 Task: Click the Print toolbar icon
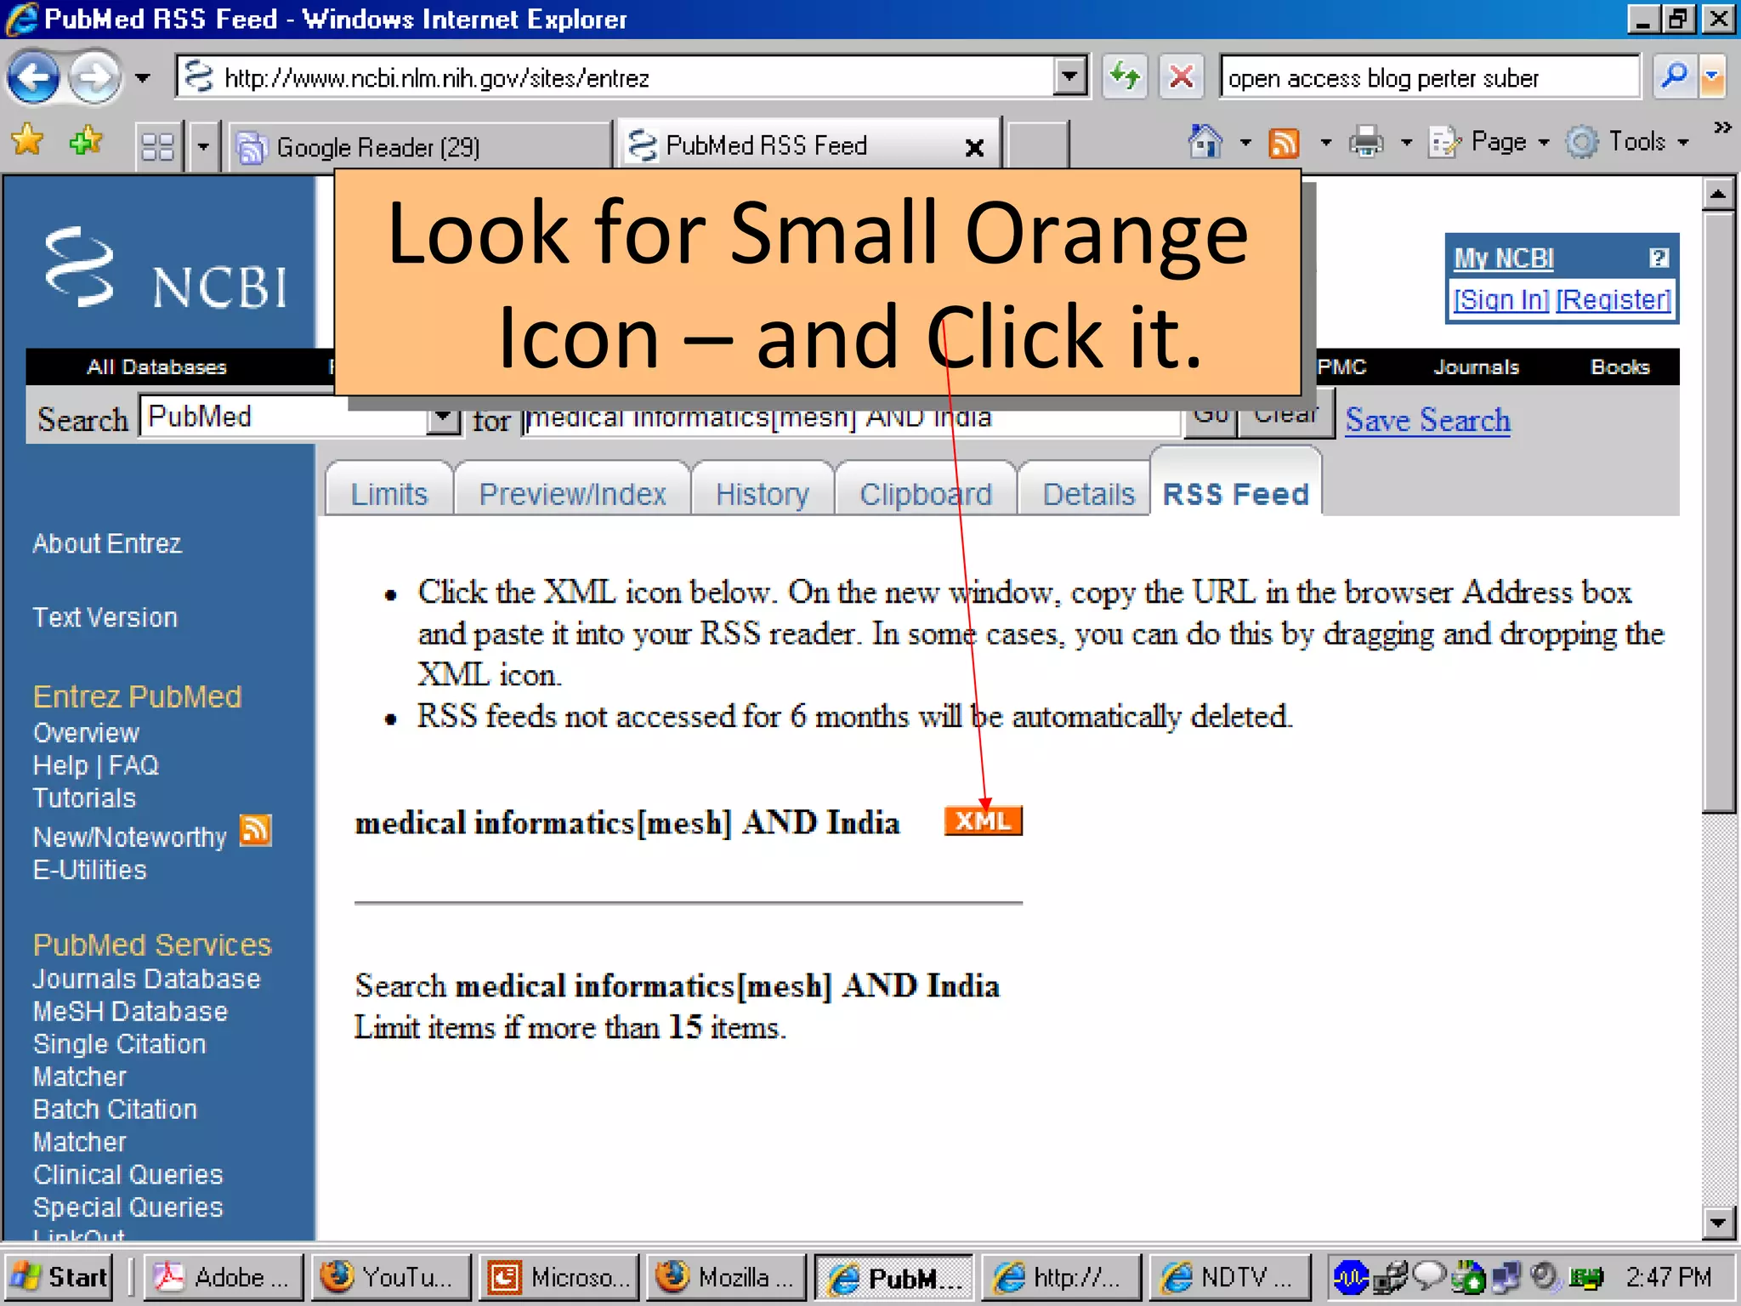click(x=1366, y=142)
